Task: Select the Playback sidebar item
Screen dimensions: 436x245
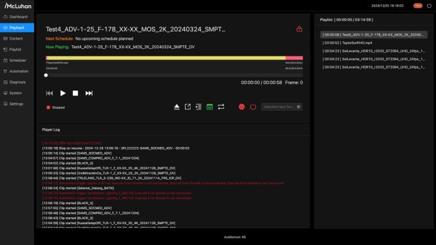Action: (17, 28)
